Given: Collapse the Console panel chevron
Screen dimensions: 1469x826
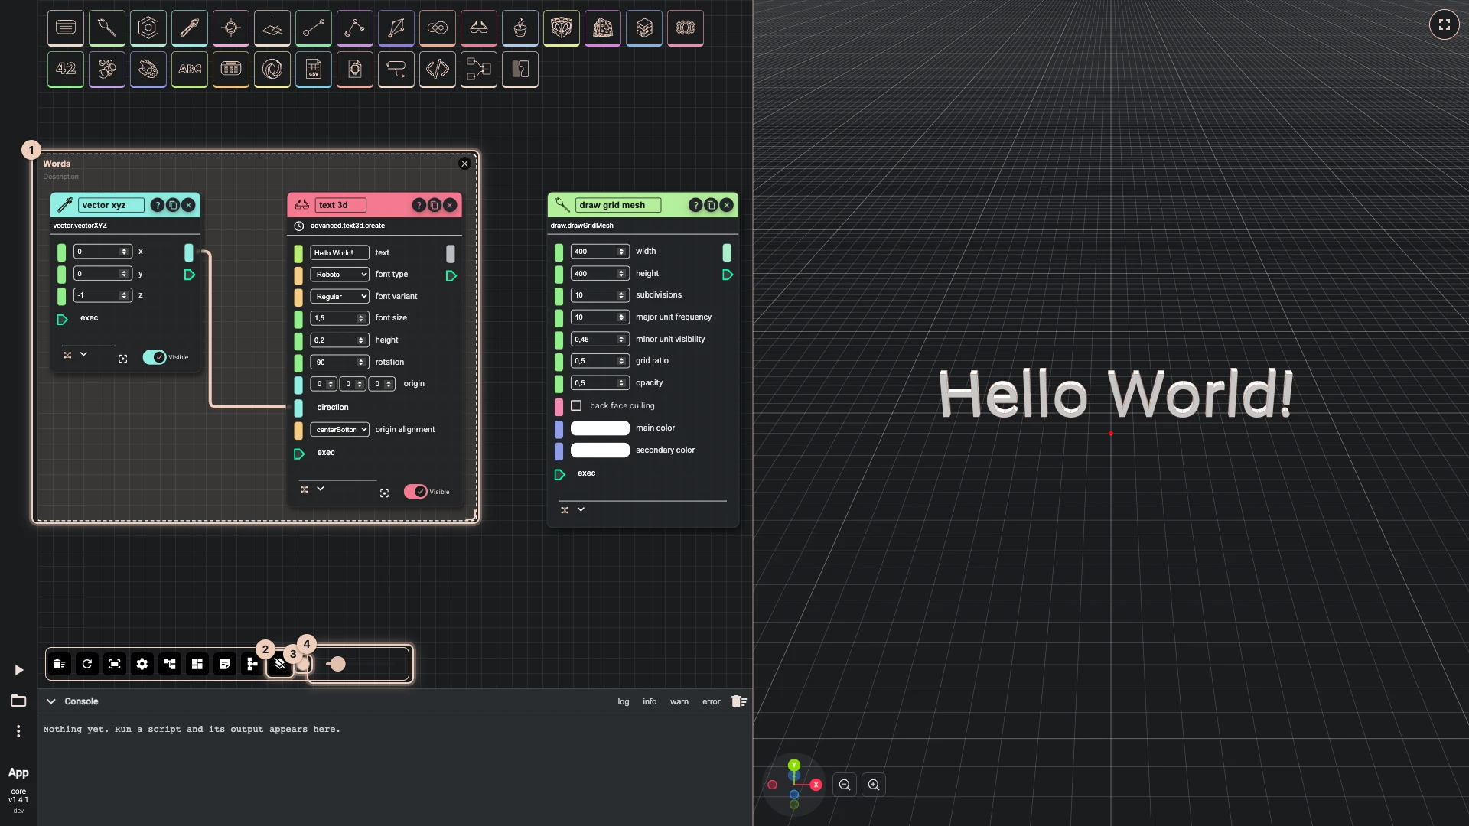Looking at the screenshot, I should click(x=50, y=701).
